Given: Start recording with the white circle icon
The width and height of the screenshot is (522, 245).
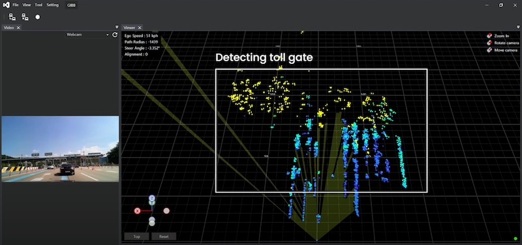Looking at the screenshot, I should click(38, 17).
